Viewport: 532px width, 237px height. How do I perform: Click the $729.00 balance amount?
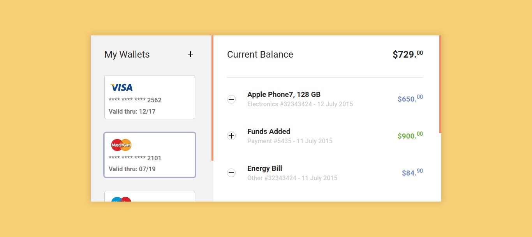point(407,54)
